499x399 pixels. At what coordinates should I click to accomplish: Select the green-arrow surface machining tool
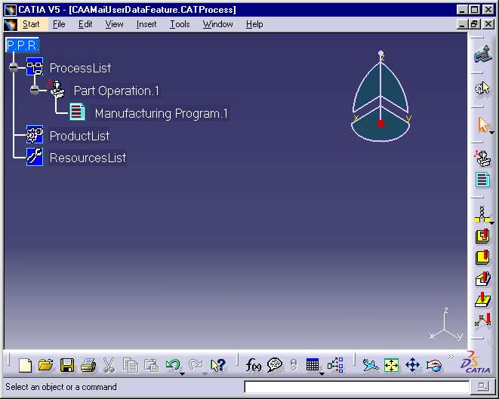[x=482, y=299]
